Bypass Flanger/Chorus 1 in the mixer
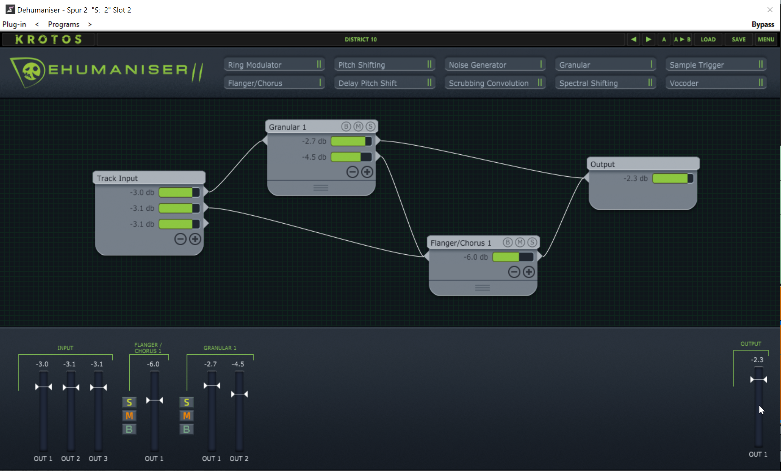This screenshot has height=471, width=781. point(129,429)
